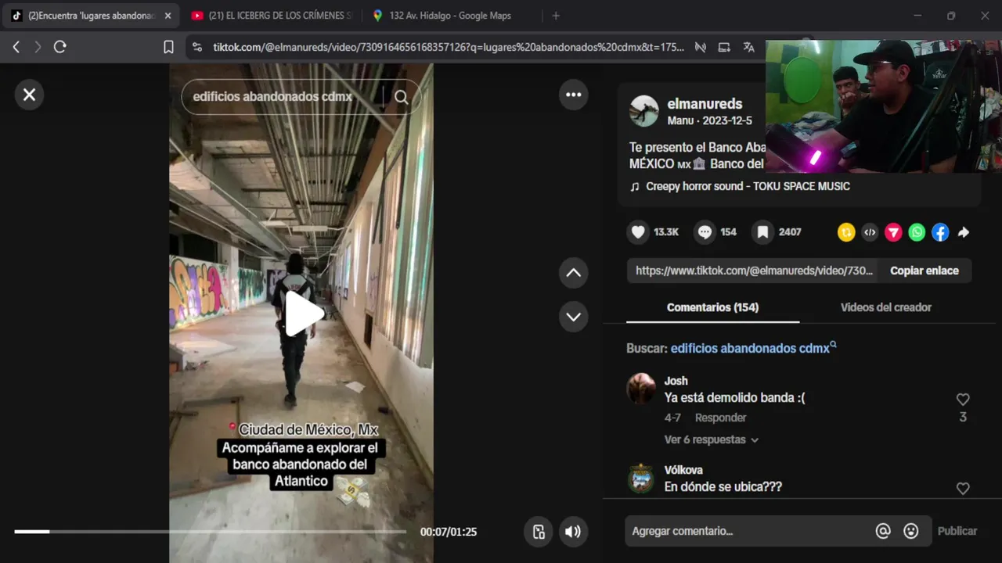Switch to YouTube Iceberg de los crímenes tab
The width and height of the screenshot is (1002, 563).
click(x=272, y=16)
